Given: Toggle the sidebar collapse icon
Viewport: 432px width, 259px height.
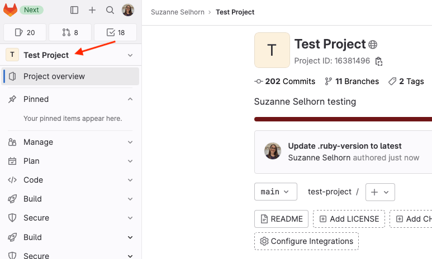Looking at the screenshot, I should (x=74, y=10).
